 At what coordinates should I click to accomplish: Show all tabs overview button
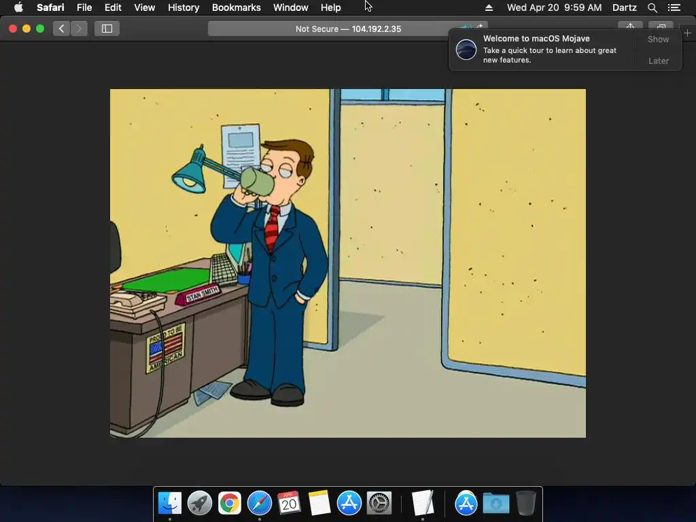pyautogui.click(x=661, y=27)
